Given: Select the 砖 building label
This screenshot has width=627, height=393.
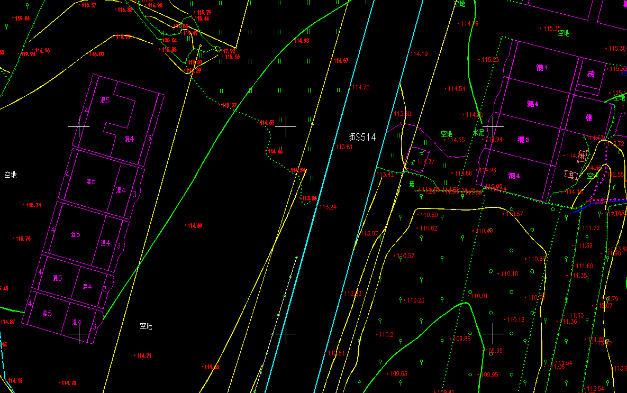Looking at the screenshot, I should [x=590, y=74].
